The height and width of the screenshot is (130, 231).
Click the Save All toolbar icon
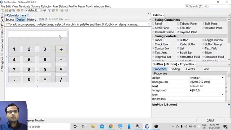click(x=14, y=10)
